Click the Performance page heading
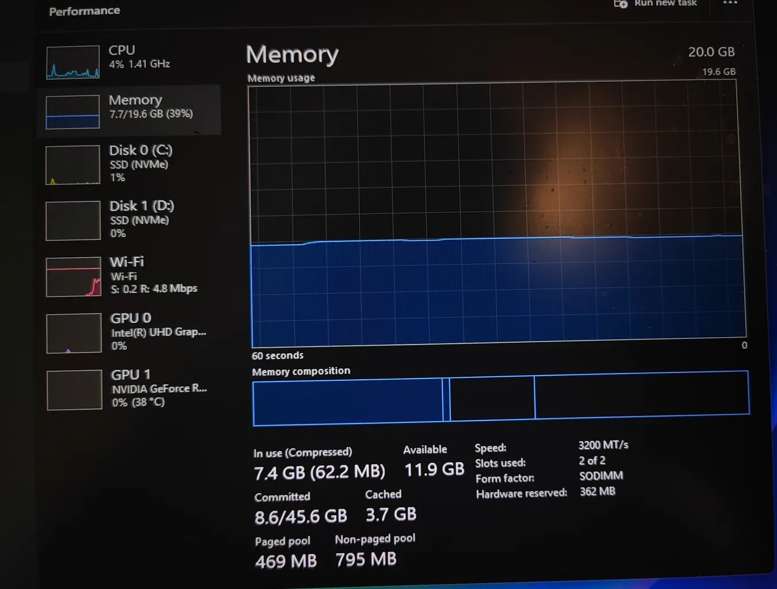 (85, 11)
